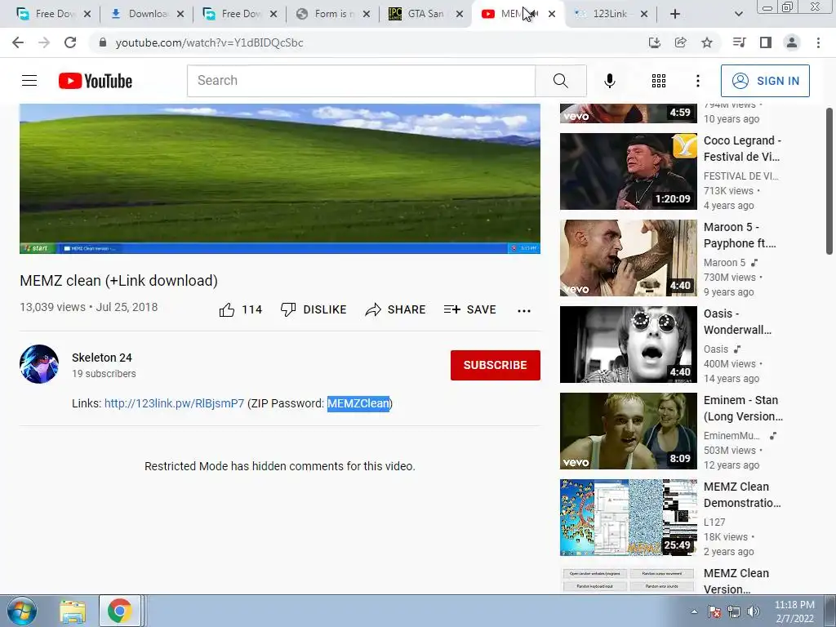836x627 pixels.
Task: Open YouTube settings three-dot menu
Action: click(x=697, y=81)
